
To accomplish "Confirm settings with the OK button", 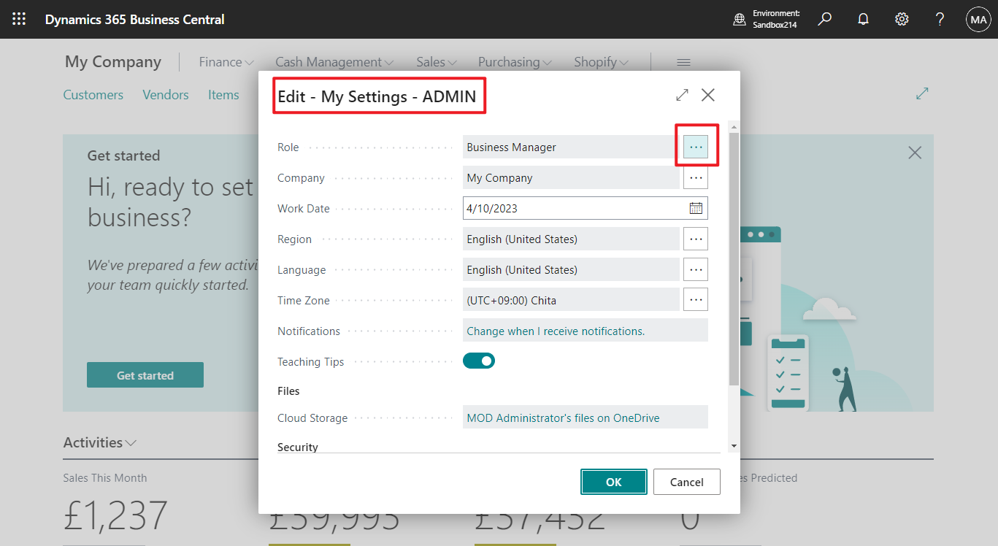I will click(x=613, y=482).
